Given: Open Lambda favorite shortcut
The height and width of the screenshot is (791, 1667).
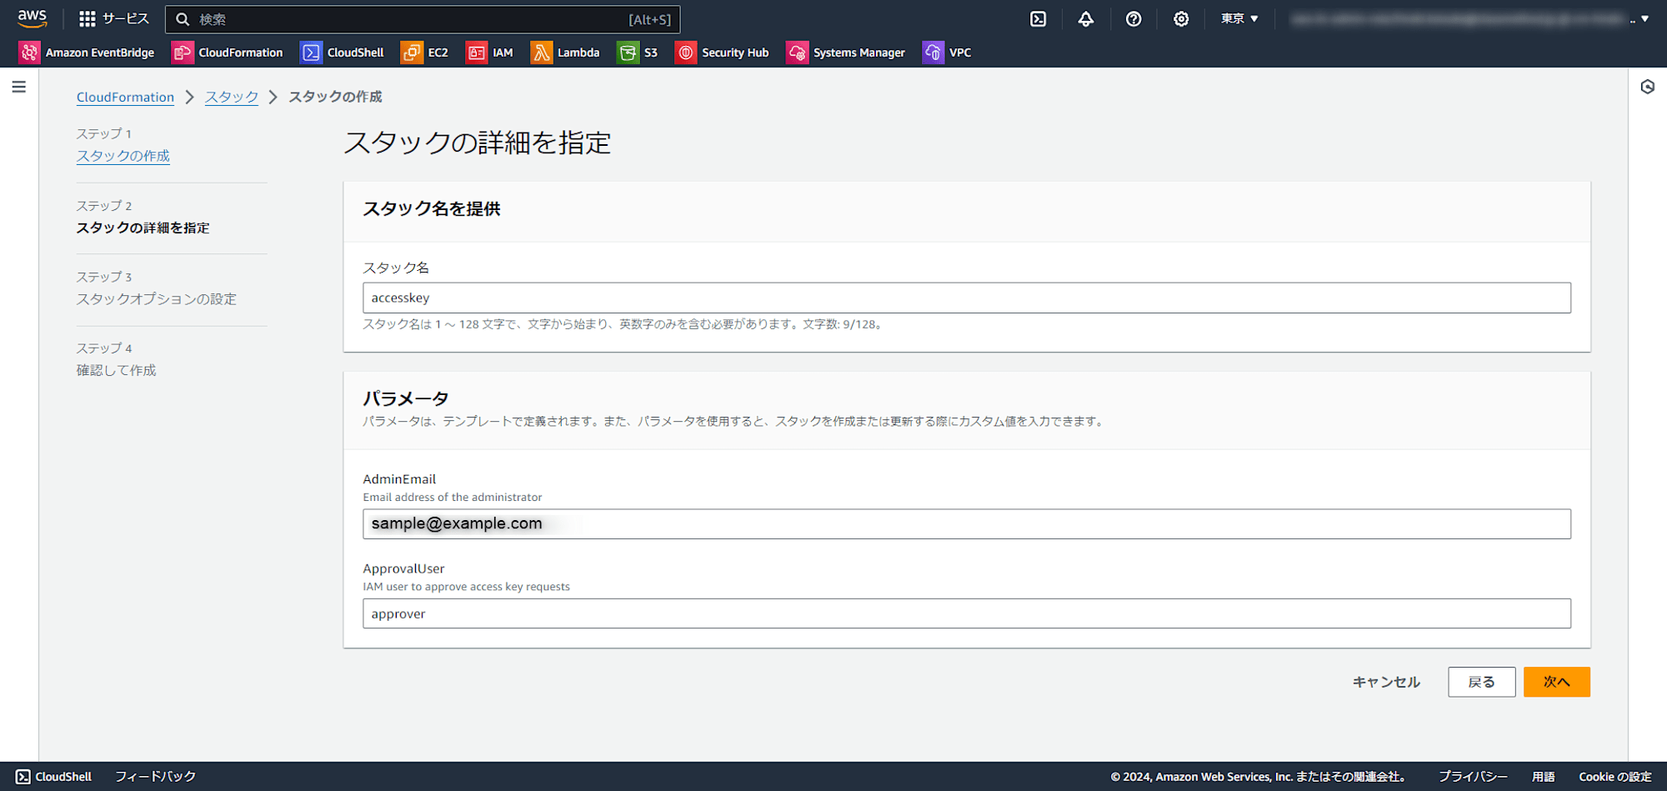Looking at the screenshot, I should pos(566,53).
